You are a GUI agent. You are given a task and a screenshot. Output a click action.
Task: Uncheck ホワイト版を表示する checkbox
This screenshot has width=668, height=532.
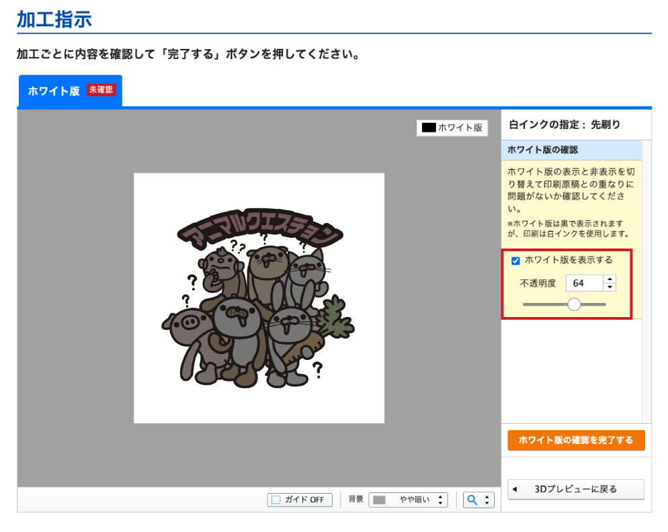[x=516, y=261]
